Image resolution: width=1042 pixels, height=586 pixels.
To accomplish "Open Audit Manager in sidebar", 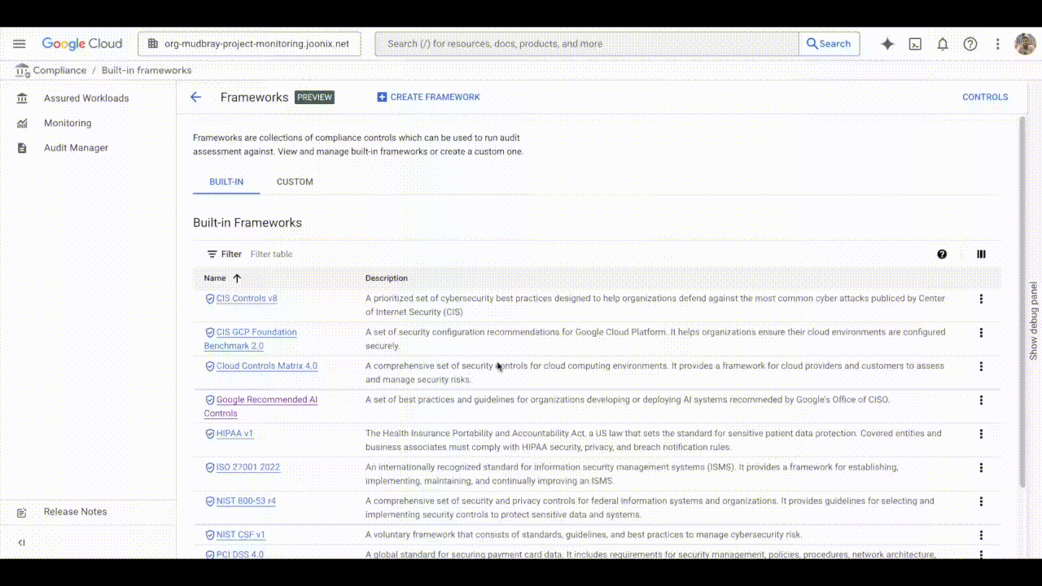I will pyautogui.click(x=76, y=148).
